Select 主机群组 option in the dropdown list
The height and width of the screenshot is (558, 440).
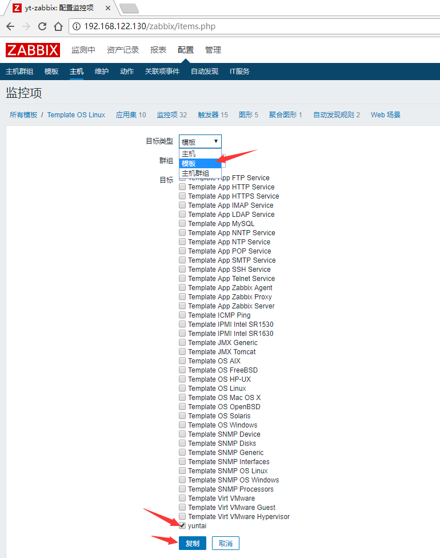pos(200,173)
